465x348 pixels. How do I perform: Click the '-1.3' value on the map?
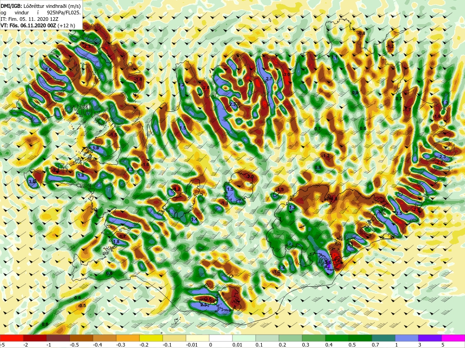[224, 203]
